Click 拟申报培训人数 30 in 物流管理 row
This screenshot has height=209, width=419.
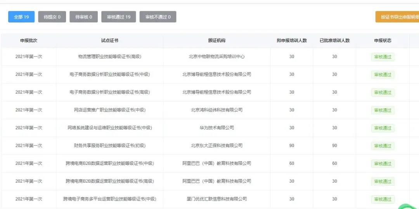tap(292, 57)
